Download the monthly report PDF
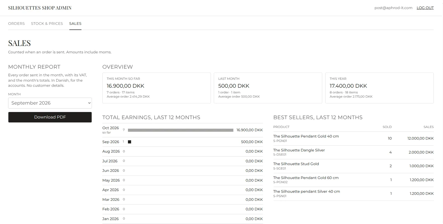The width and height of the screenshot is (443, 224). [50, 117]
